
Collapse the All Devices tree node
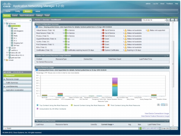[x=5, y=23]
